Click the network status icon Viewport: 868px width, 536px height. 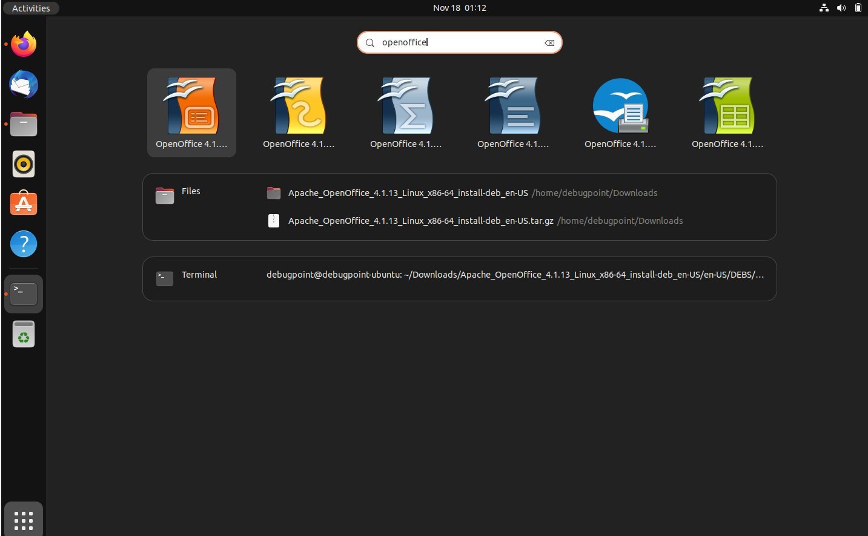(x=824, y=8)
